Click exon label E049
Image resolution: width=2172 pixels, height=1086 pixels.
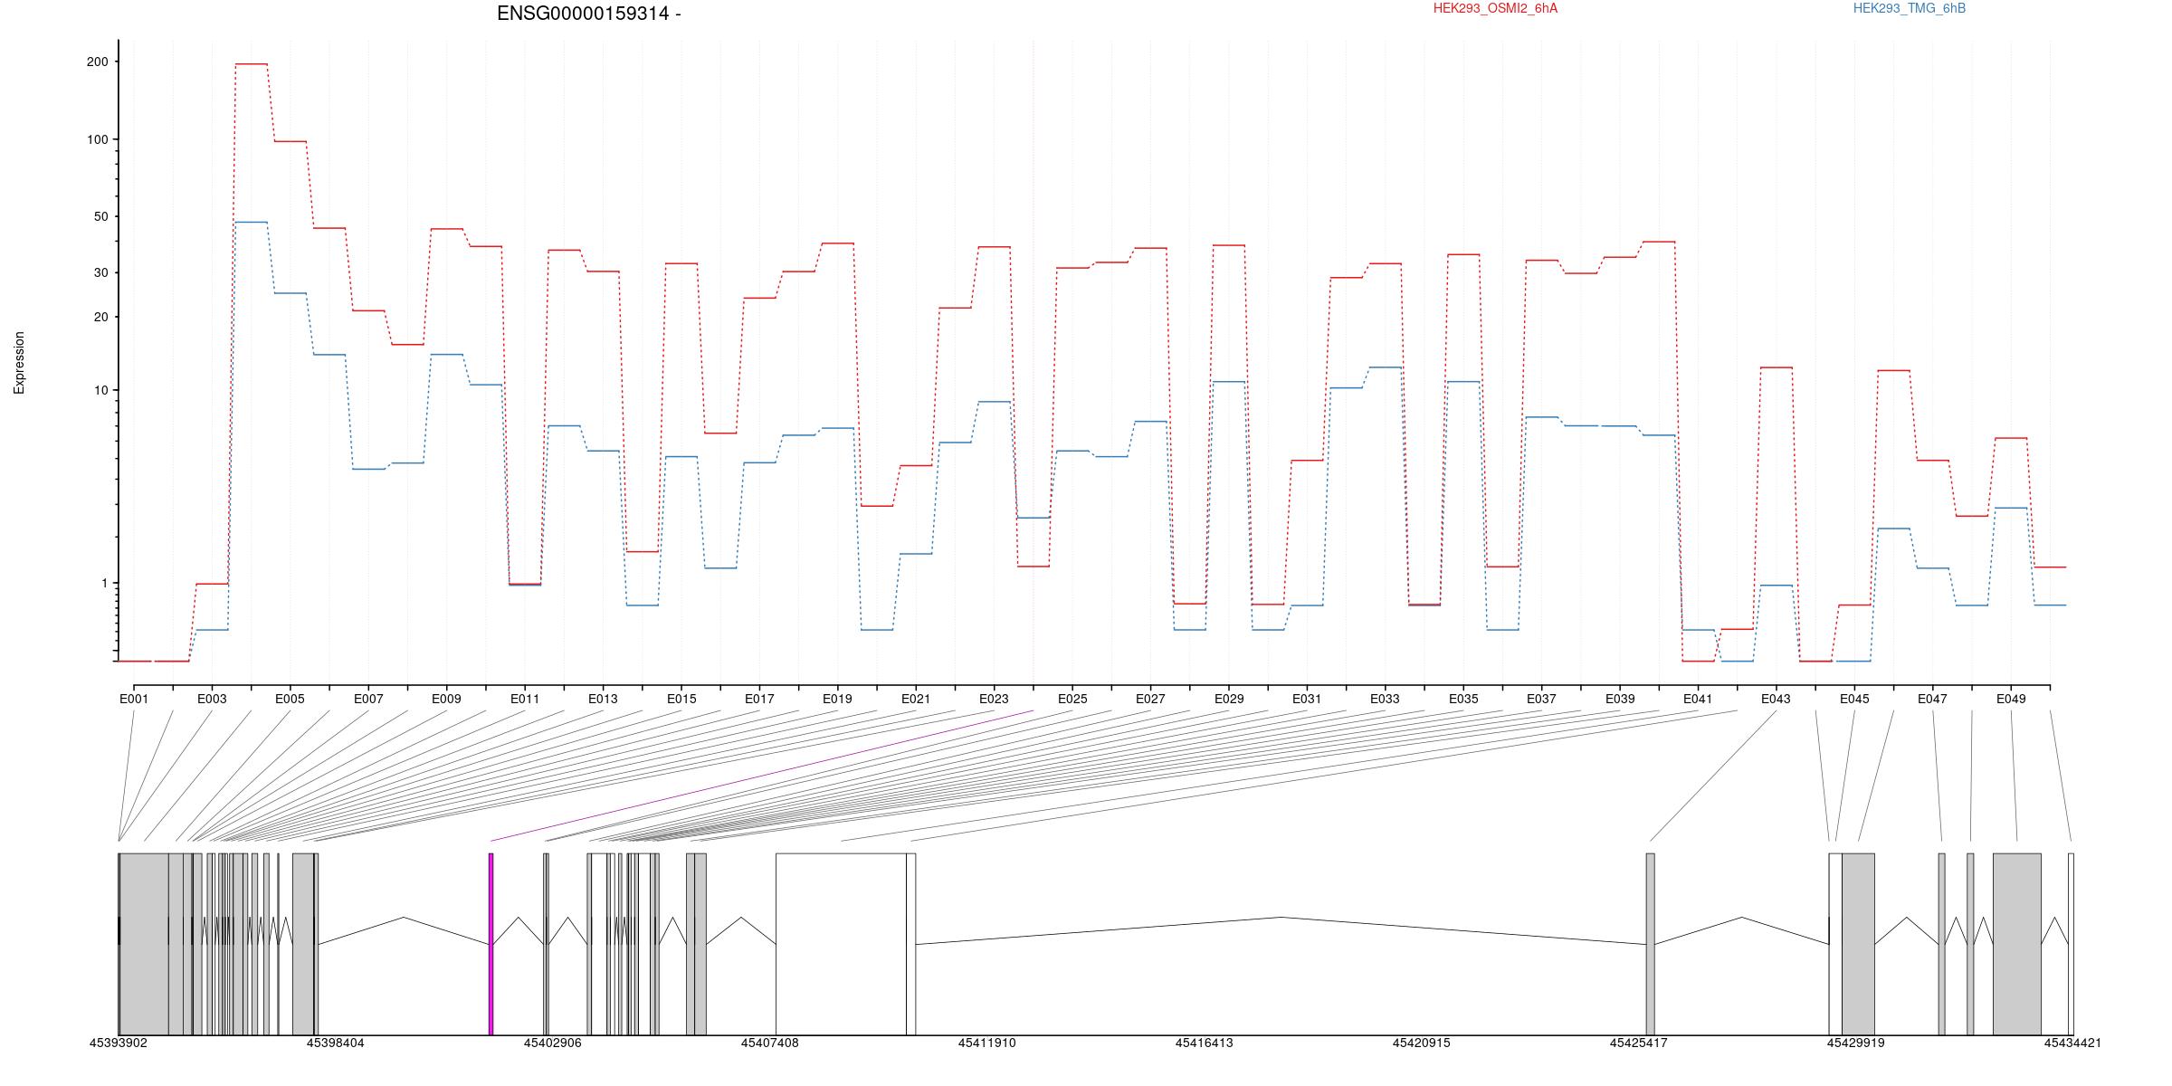coord(2011,699)
